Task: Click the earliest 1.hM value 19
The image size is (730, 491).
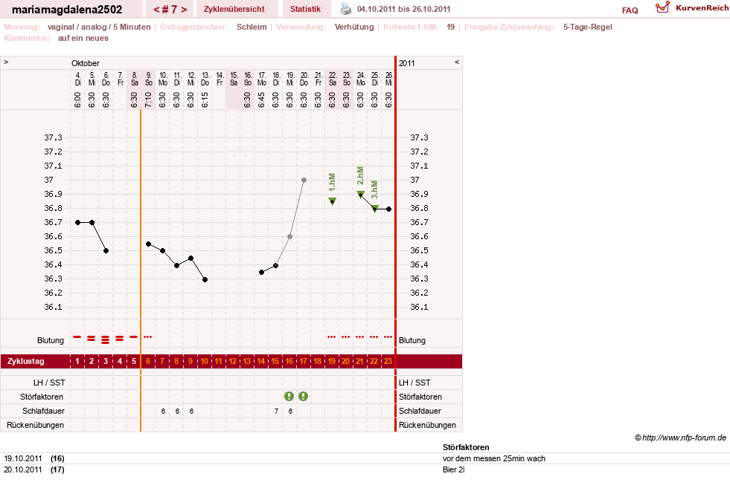Action: [x=451, y=27]
